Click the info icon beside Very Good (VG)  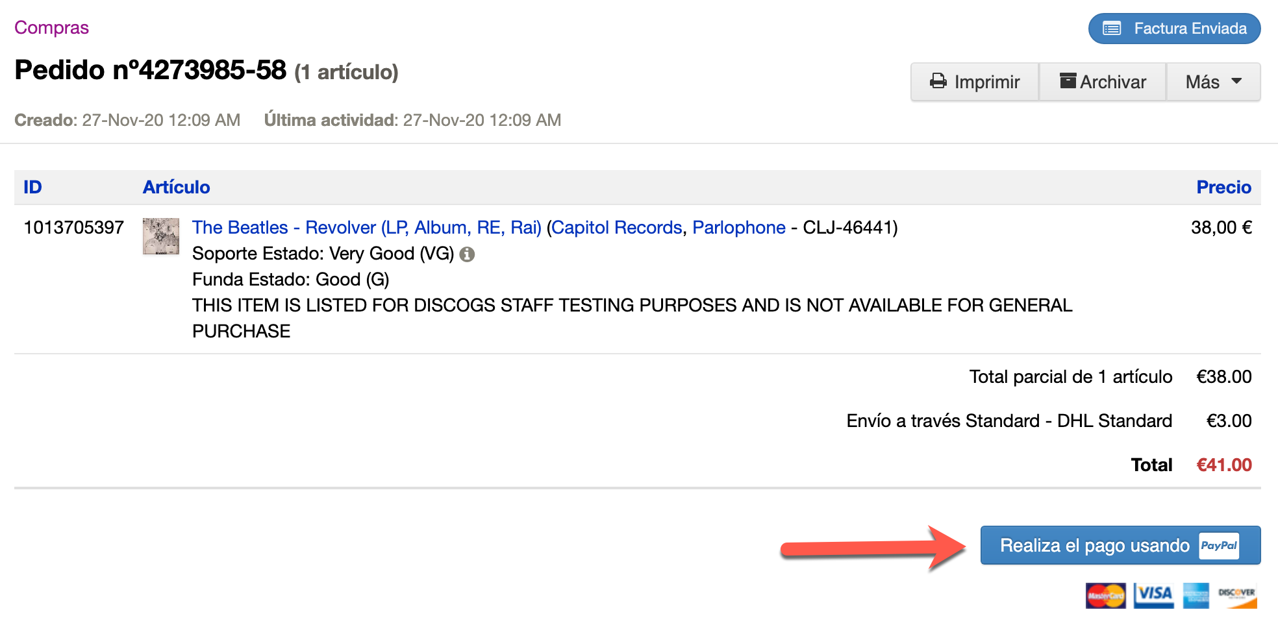[x=467, y=254]
